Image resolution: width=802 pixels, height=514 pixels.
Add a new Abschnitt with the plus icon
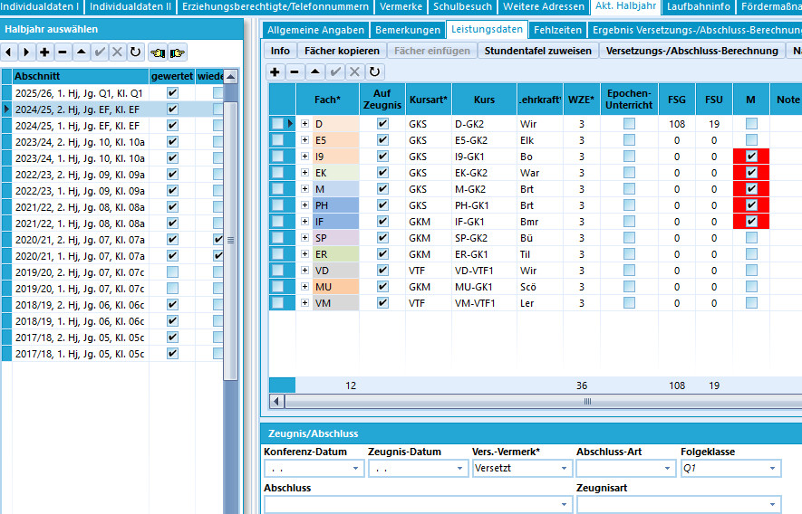pos(44,52)
